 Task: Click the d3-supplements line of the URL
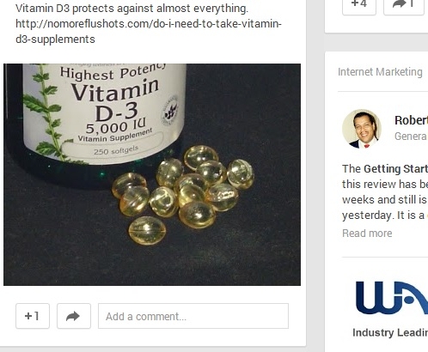pos(55,39)
